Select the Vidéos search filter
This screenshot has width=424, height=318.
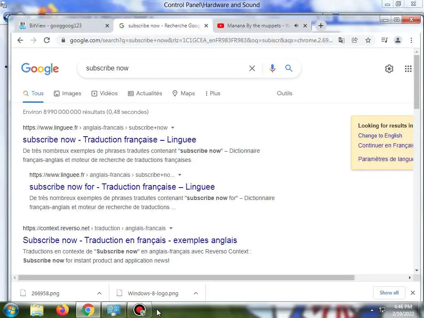point(105,94)
